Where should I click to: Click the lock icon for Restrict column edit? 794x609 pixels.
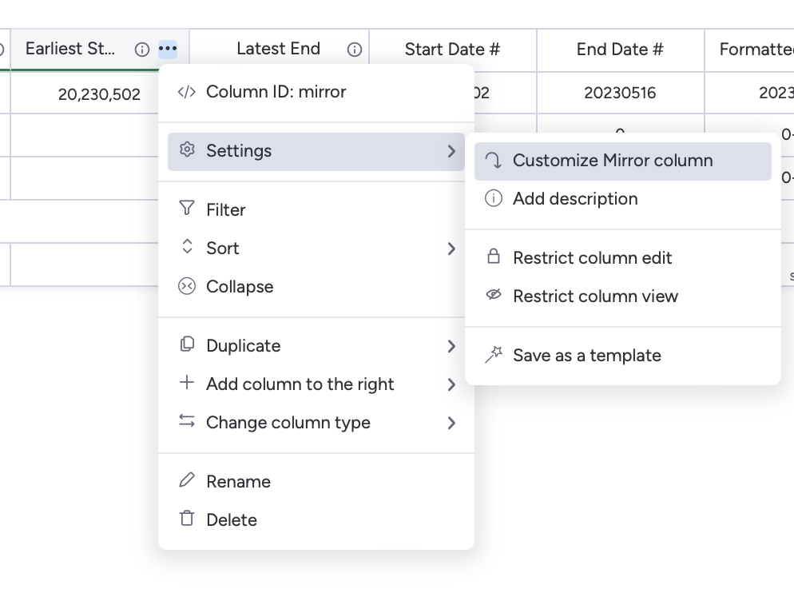click(494, 257)
